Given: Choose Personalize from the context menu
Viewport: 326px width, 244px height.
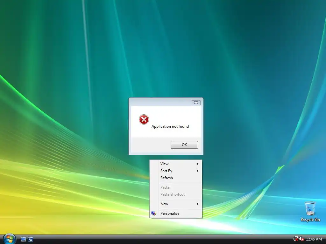Looking at the screenshot, I should (176, 213).
